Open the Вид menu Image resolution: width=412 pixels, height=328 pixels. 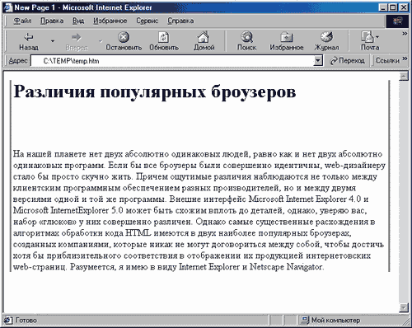78,21
